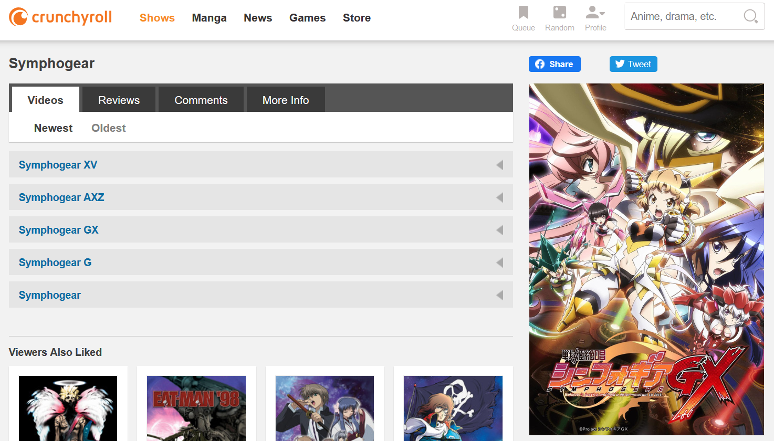Open the pirate flag recommended show thumbnail
Screen dimensions: 774x441
tap(453, 408)
